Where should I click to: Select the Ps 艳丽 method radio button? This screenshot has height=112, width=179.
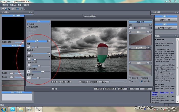point(28,24)
